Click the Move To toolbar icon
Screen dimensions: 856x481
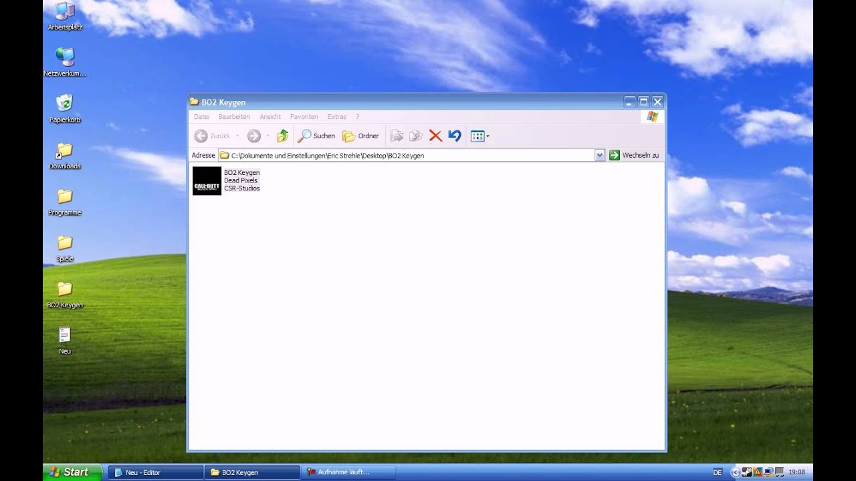click(397, 136)
